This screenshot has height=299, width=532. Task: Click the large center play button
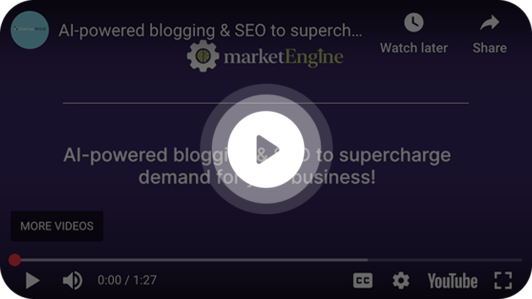pos(266,149)
